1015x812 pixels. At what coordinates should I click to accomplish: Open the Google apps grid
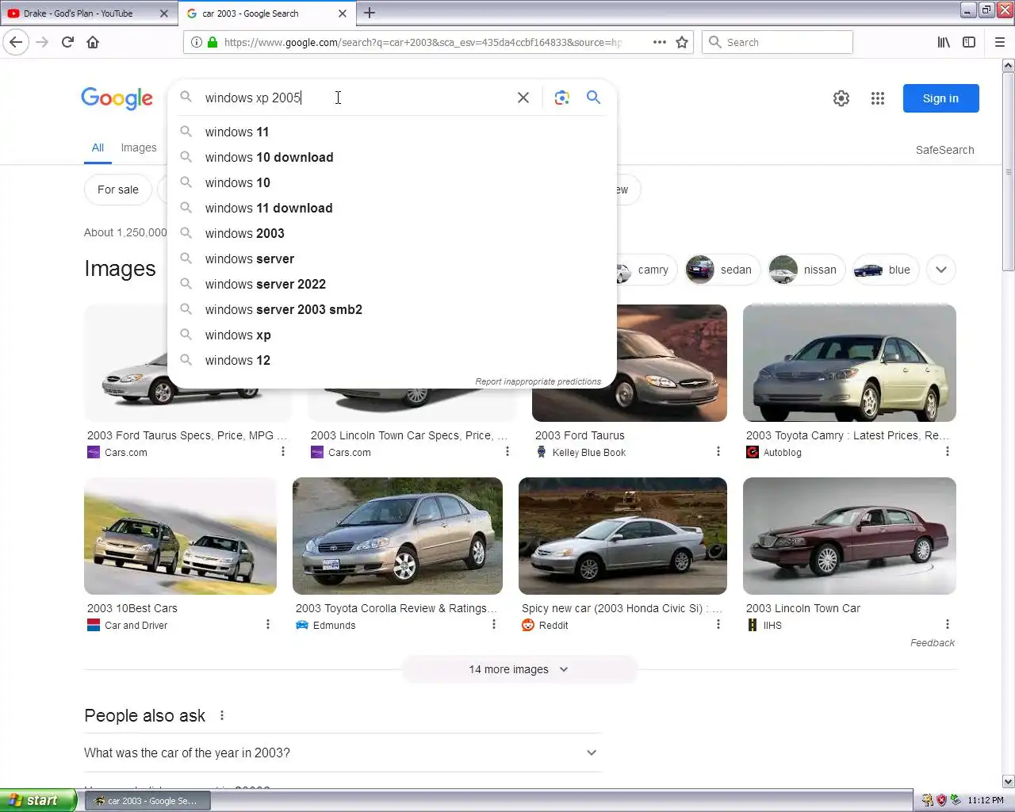[878, 98]
